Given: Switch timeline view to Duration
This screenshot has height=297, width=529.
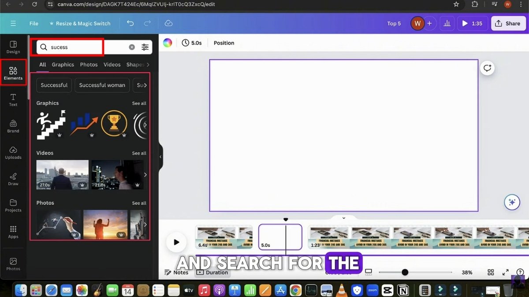Looking at the screenshot, I should point(212,272).
